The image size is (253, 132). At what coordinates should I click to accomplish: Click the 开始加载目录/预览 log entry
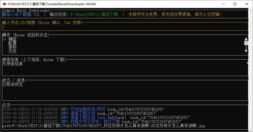(x=83, y=109)
